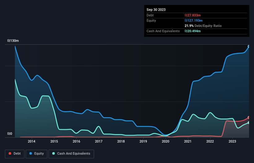Click the 2018 x-axis label
This screenshot has width=254, height=163.
click(x=121, y=141)
